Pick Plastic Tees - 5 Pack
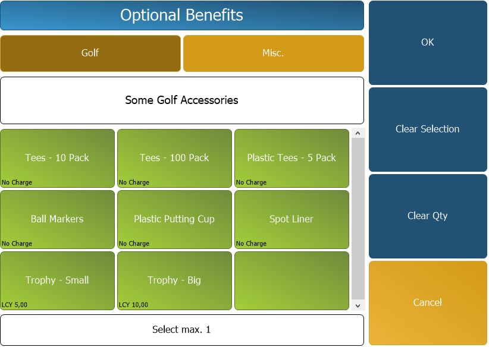489x347 pixels. [291, 158]
